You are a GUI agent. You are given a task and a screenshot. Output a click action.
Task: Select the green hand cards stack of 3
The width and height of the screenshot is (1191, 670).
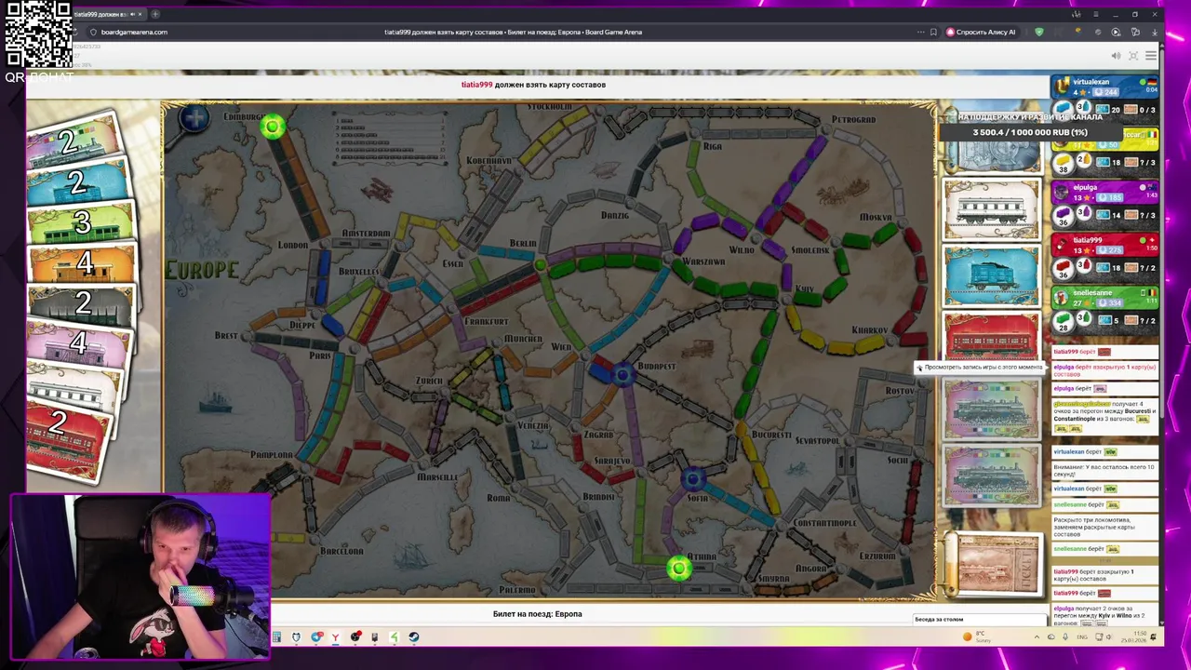(x=80, y=223)
